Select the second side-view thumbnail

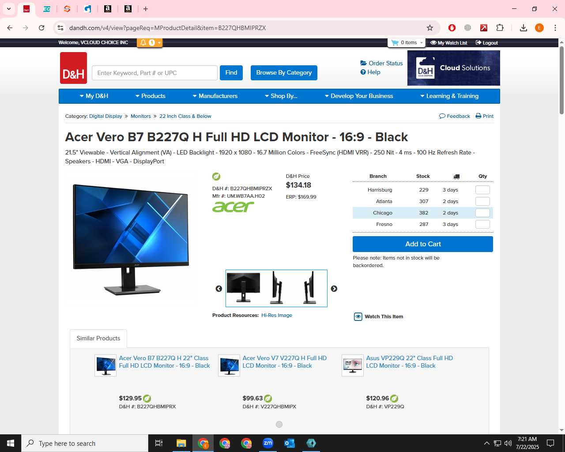[277, 288]
